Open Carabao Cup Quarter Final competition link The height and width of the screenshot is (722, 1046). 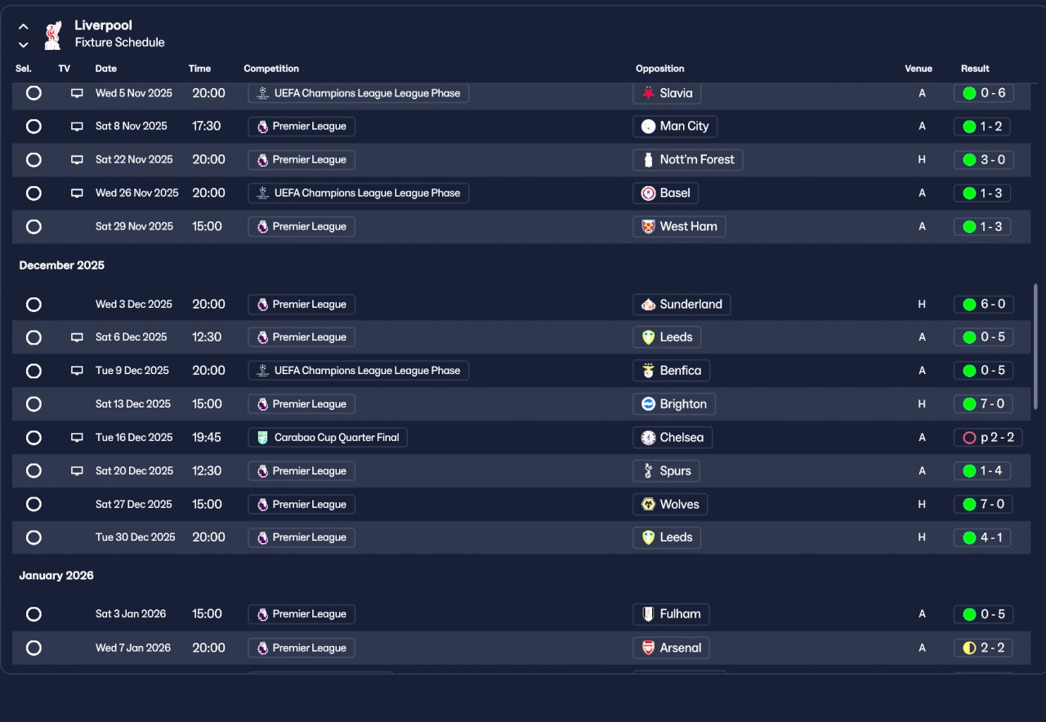tap(328, 438)
